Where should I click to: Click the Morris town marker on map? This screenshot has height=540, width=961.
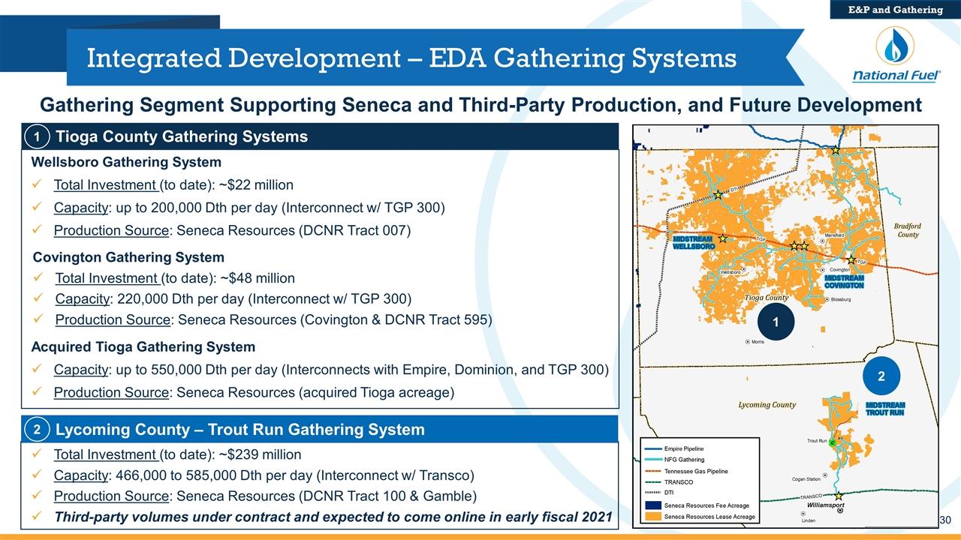(748, 341)
